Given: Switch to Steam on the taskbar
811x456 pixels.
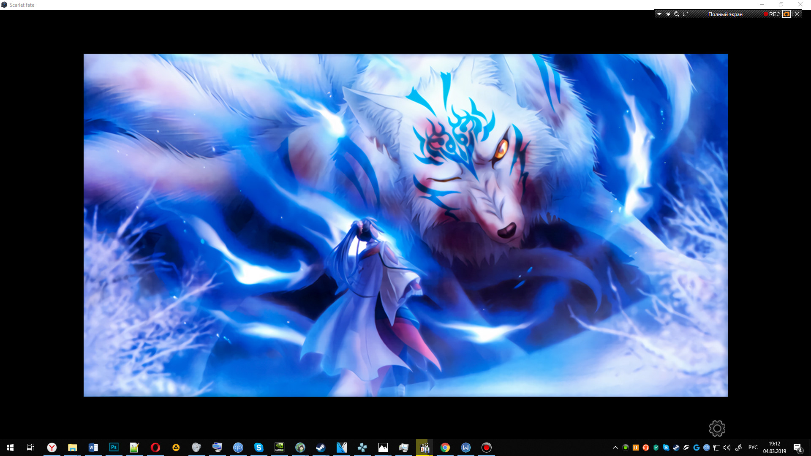Looking at the screenshot, I should [321, 448].
